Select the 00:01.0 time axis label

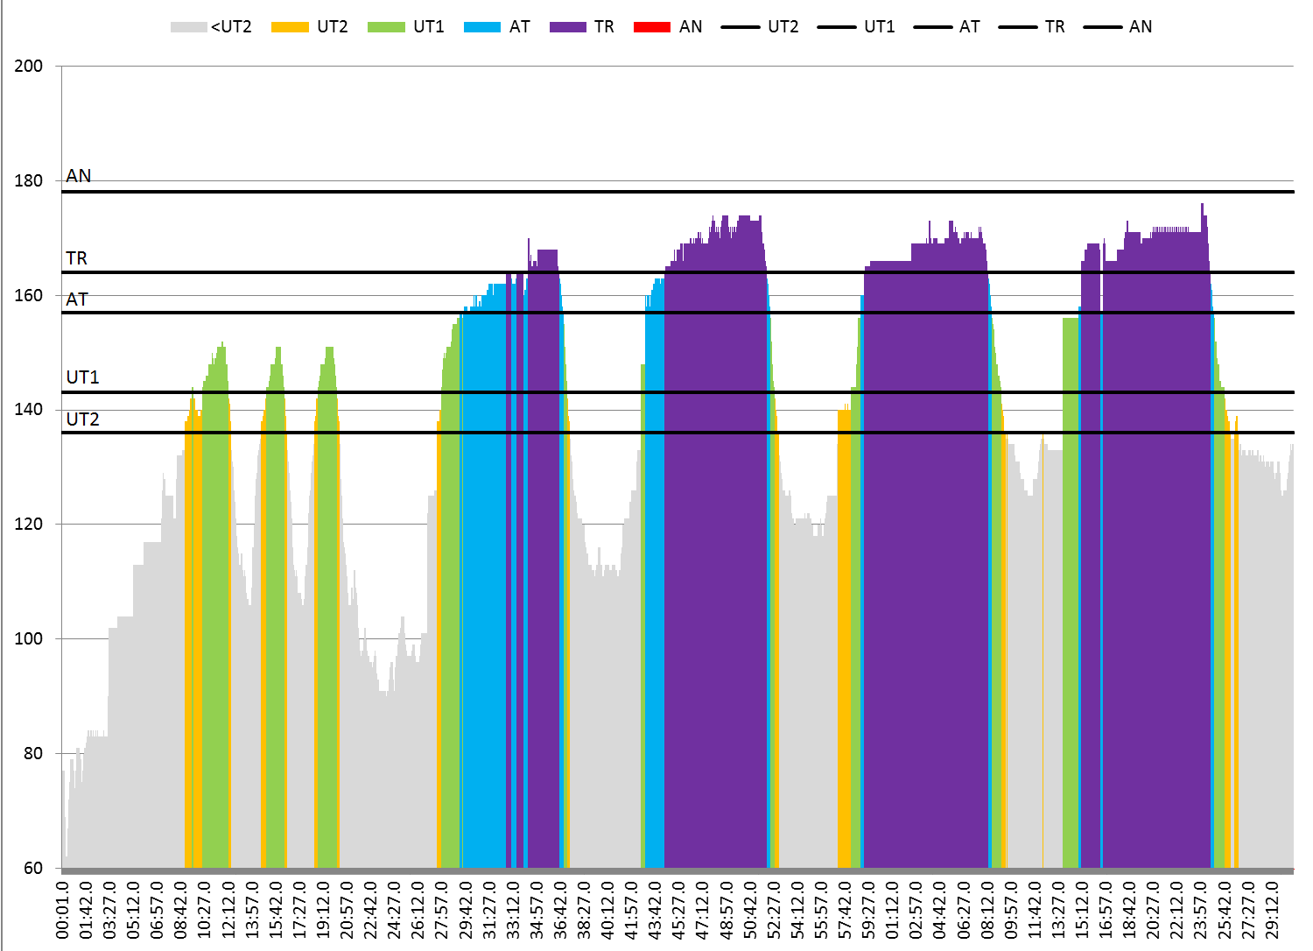[63, 911]
